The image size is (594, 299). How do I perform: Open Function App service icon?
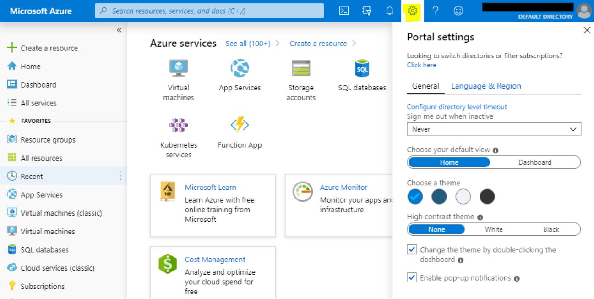point(240,125)
